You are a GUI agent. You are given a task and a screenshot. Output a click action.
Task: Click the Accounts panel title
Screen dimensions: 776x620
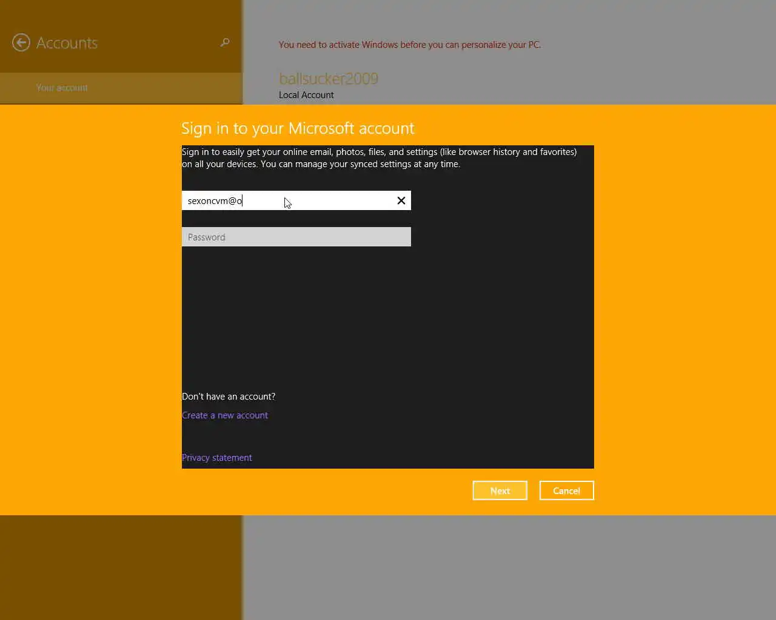click(x=67, y=43)
